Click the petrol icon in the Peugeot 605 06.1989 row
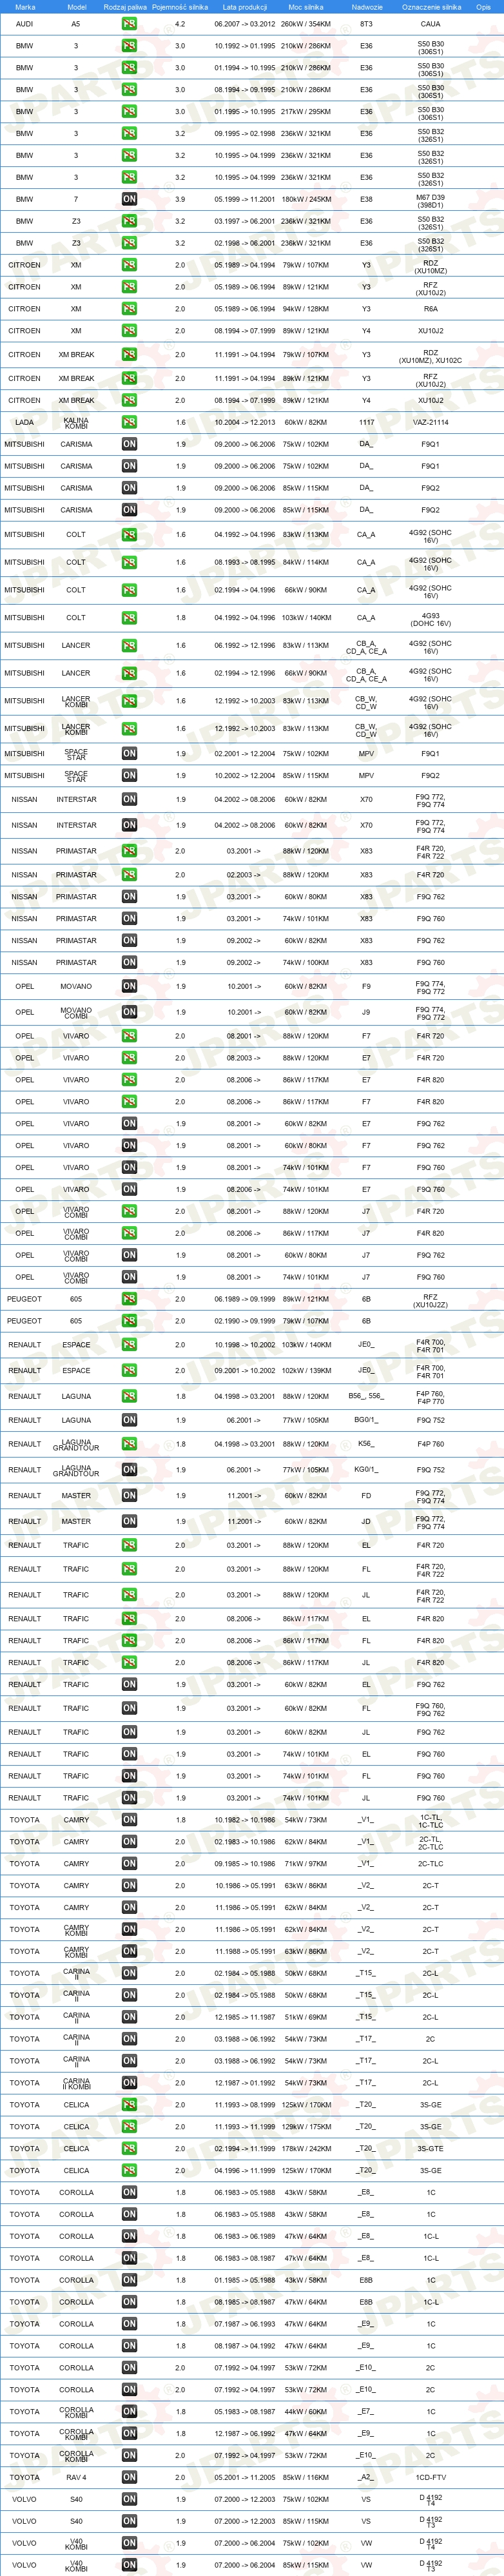This screenshot has height=2576, width=504. click(129, 1299)
